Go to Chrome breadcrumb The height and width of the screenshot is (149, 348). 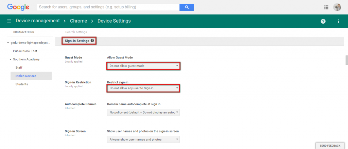point(79,21)
